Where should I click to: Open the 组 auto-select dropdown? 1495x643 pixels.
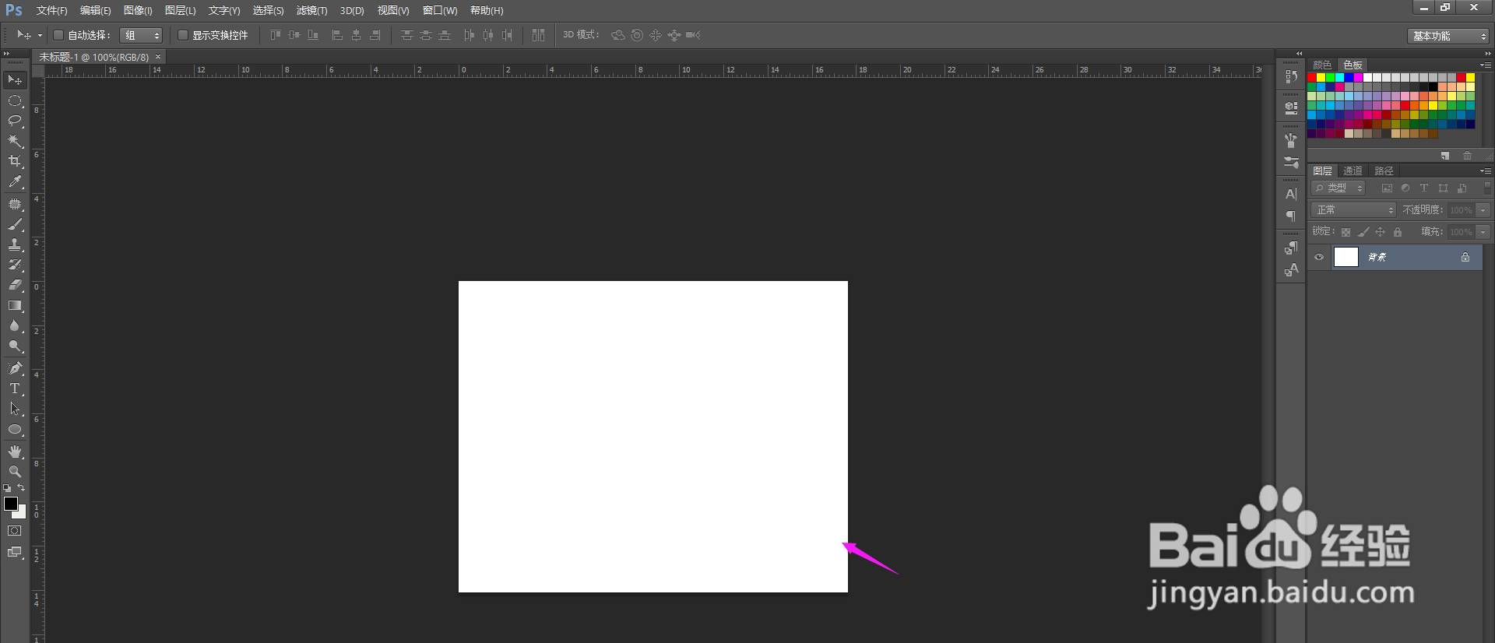point(141,35)
